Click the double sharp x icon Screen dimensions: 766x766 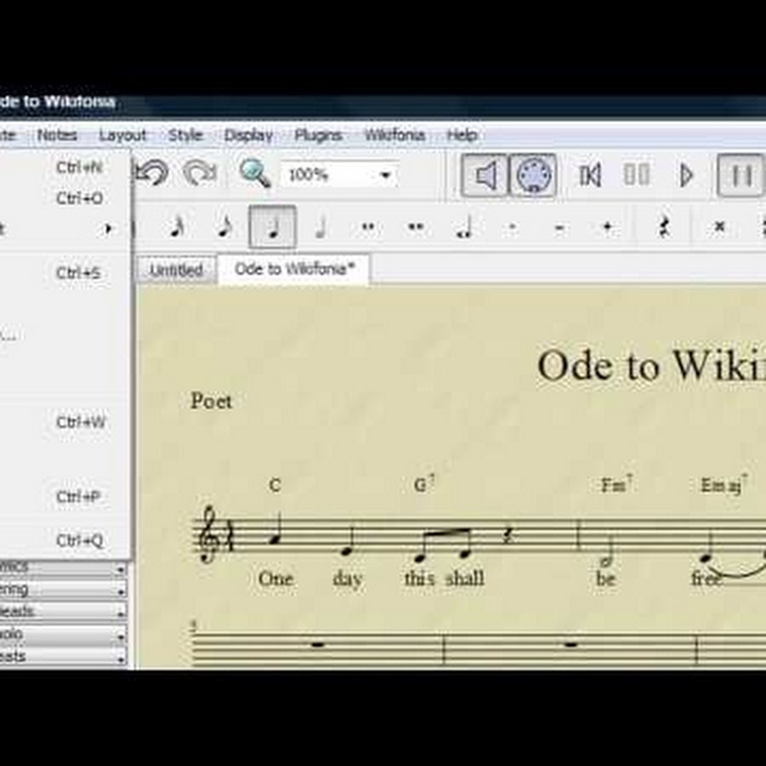tap(719, 226)
